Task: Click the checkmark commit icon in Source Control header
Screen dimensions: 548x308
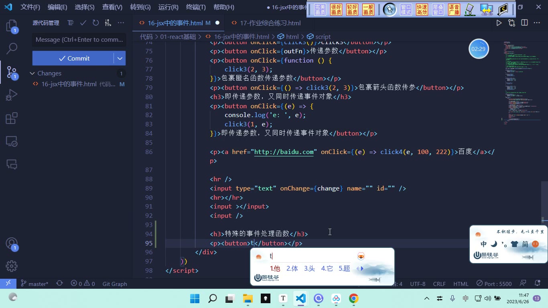Action: [83, 23]
